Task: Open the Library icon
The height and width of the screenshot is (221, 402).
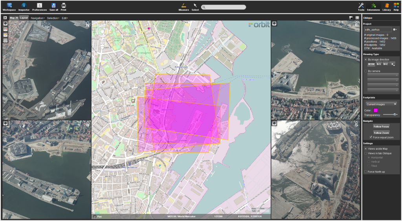Action: [x=387, y=6]
